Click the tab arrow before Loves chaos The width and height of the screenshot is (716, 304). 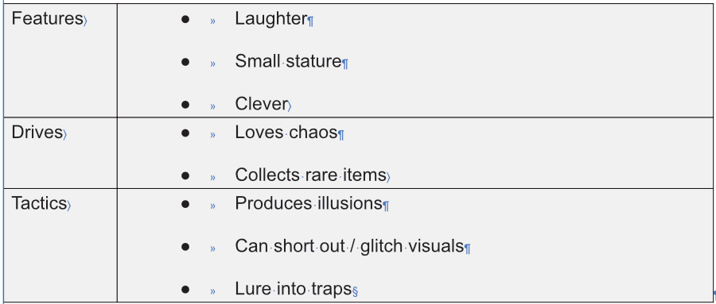click(x=212, y=135)
